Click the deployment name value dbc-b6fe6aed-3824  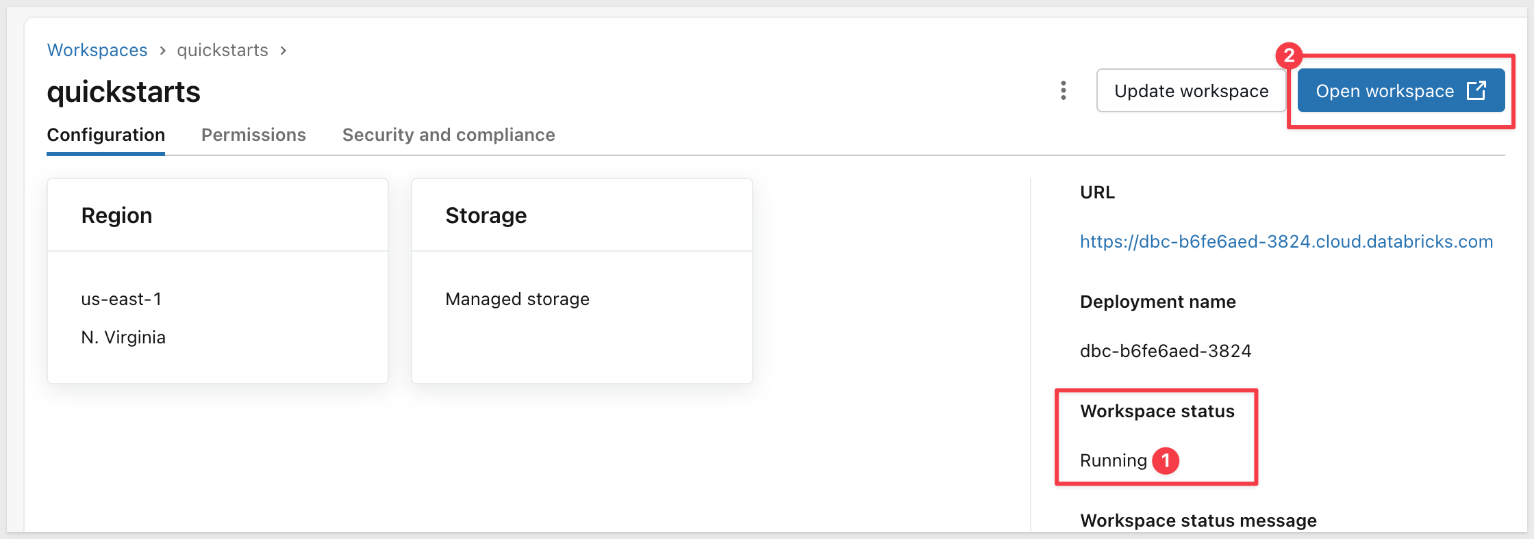(x=1166, y=351)
